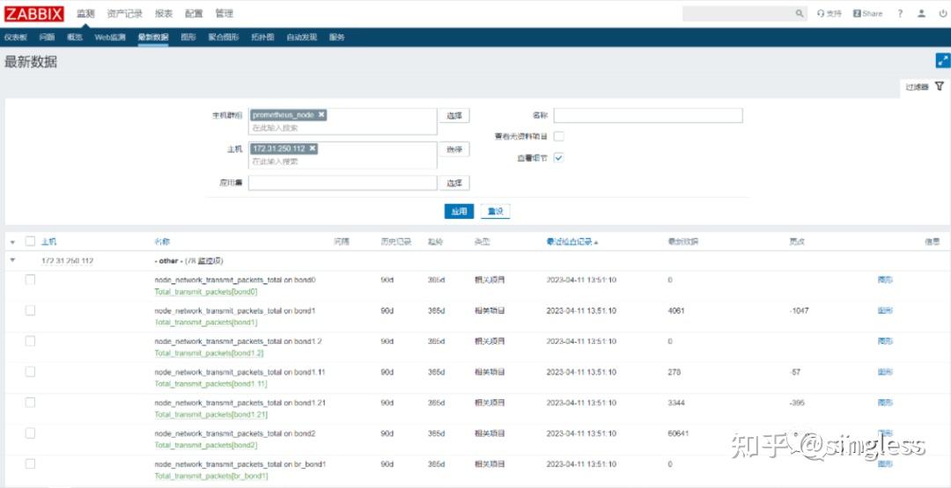The image size is (951, 488).
Task: Open graph link for bond1 row
Action: [x=885, y=310]
